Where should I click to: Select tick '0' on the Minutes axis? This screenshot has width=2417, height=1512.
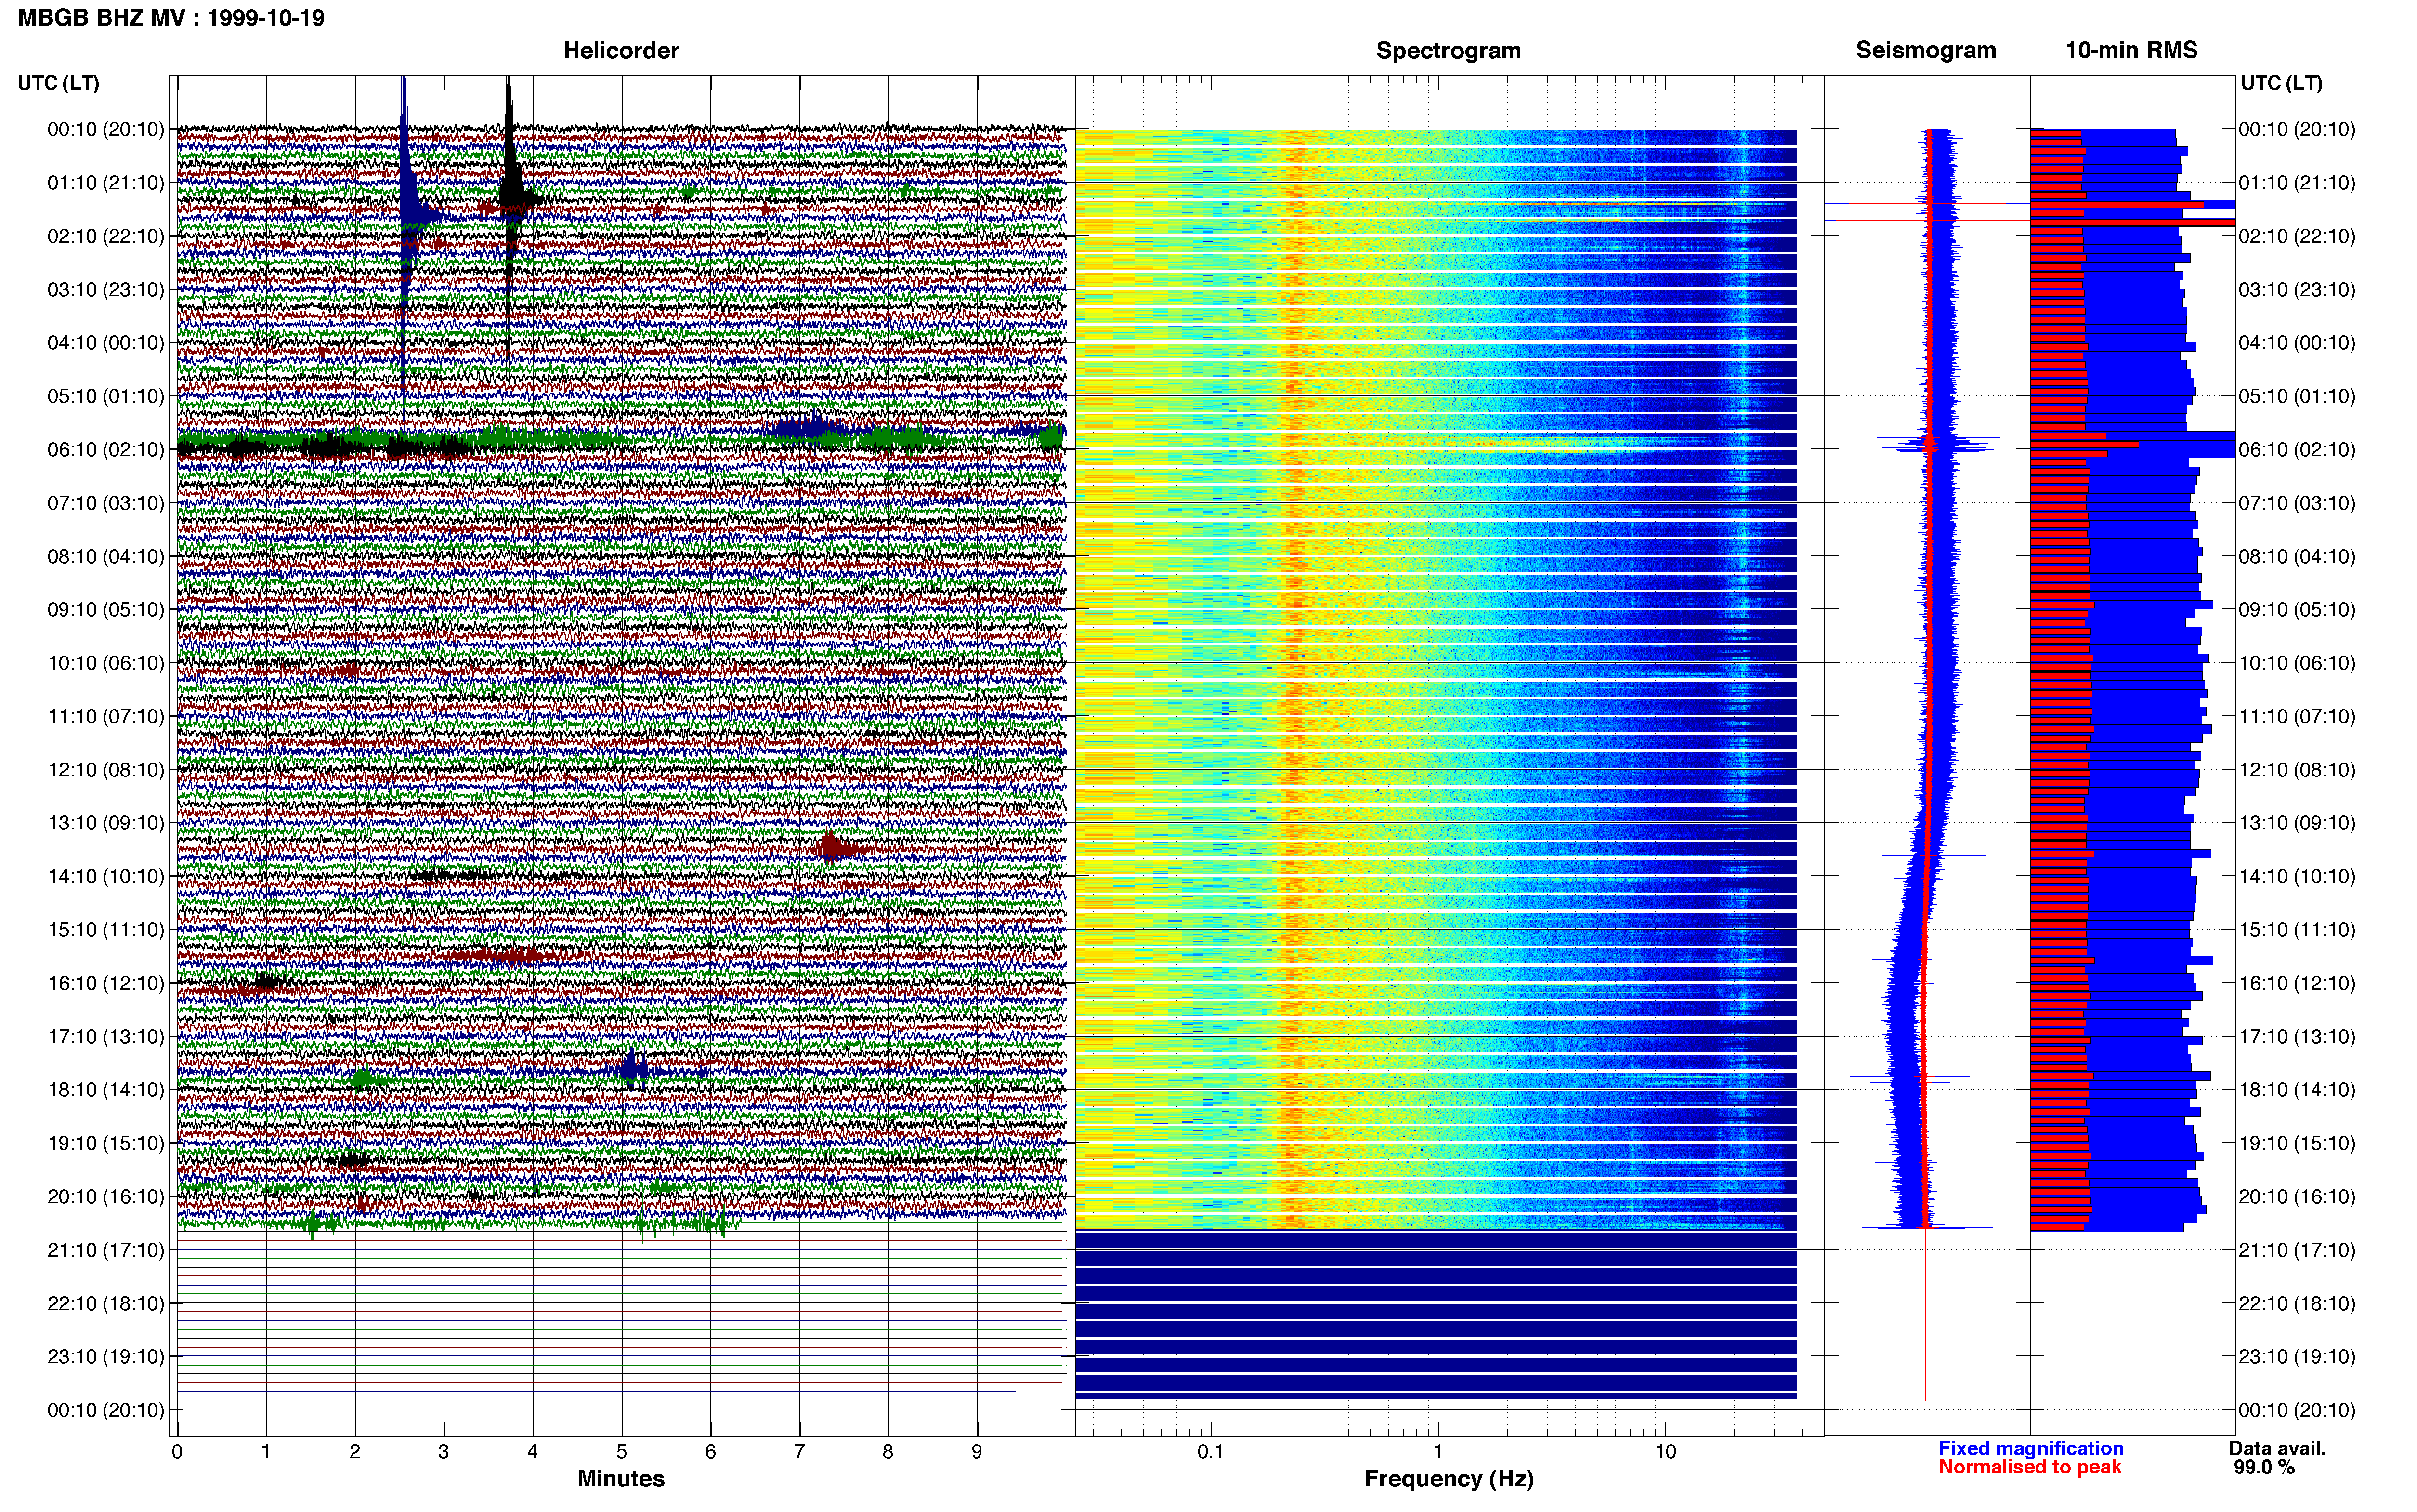pos(177,1452)
